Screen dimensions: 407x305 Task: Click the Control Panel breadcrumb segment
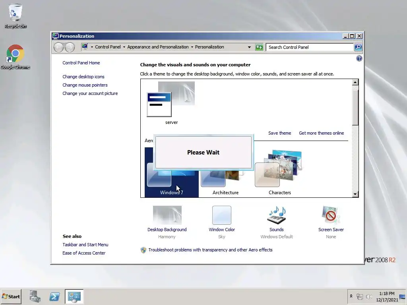(x=108, y=47)
